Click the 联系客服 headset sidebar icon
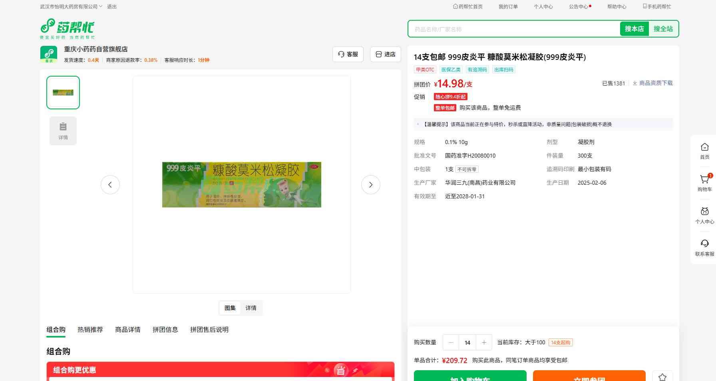This screenshot has width=716, height=381. (x=704, y=244)
